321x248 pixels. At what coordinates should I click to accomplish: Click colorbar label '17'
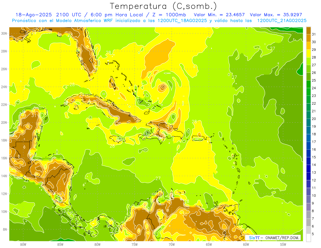tap(314, 142)
